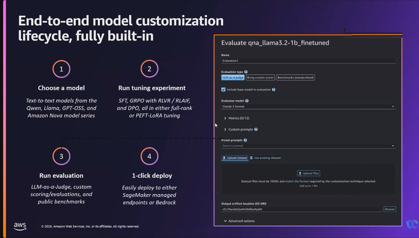This screenshot has height=238, width=419.
Task: Open the Preset prompts dropdown
Action: pyautogui.click(x=308, y=146)
